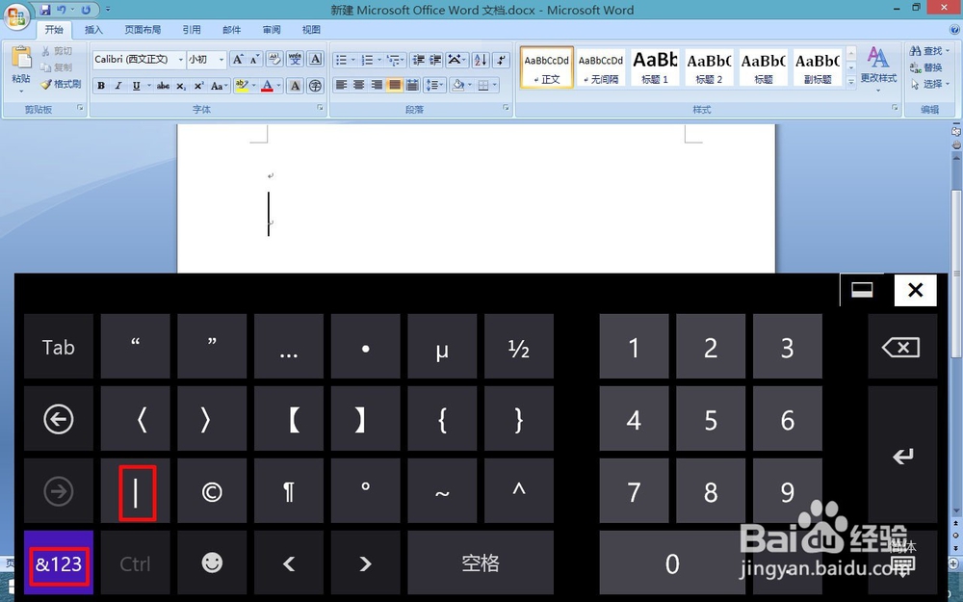Screen dimensions: 963x602
Task: Tap the vertical bar | key
Action: [136, 491]
